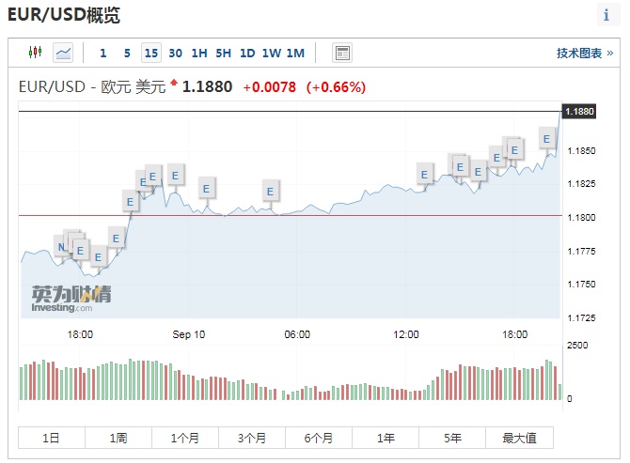Choose the 1D interval
This screenshot has width=630, height=463.
click(247, 54)
